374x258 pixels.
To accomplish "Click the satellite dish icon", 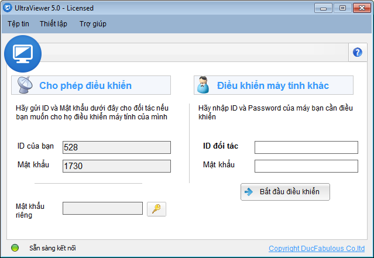I will 25,85.
